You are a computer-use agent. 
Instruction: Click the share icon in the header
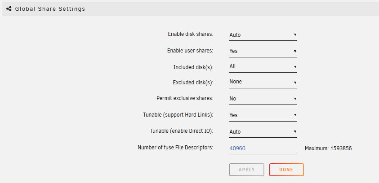pyautogui.click(x=9, y=9)
